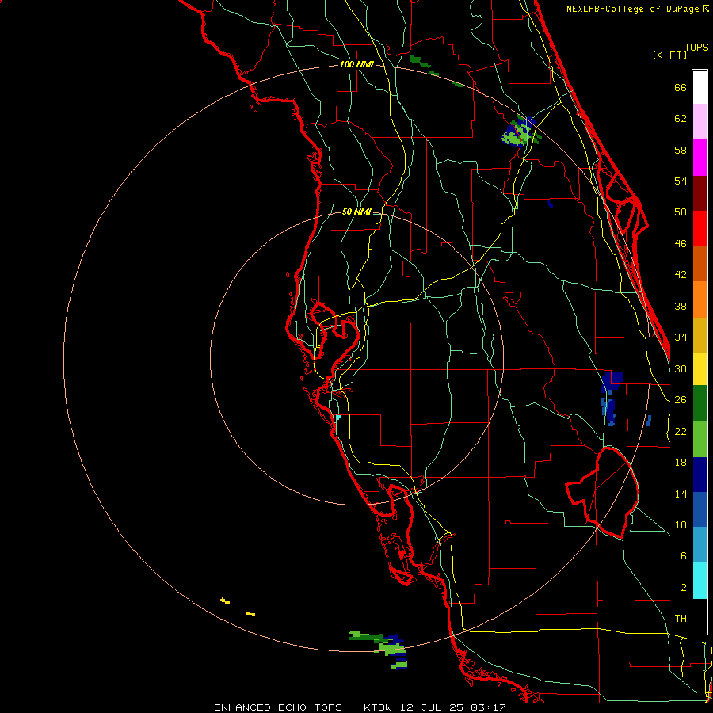Click the black TH threshold legend swatch

click(700, 616)
